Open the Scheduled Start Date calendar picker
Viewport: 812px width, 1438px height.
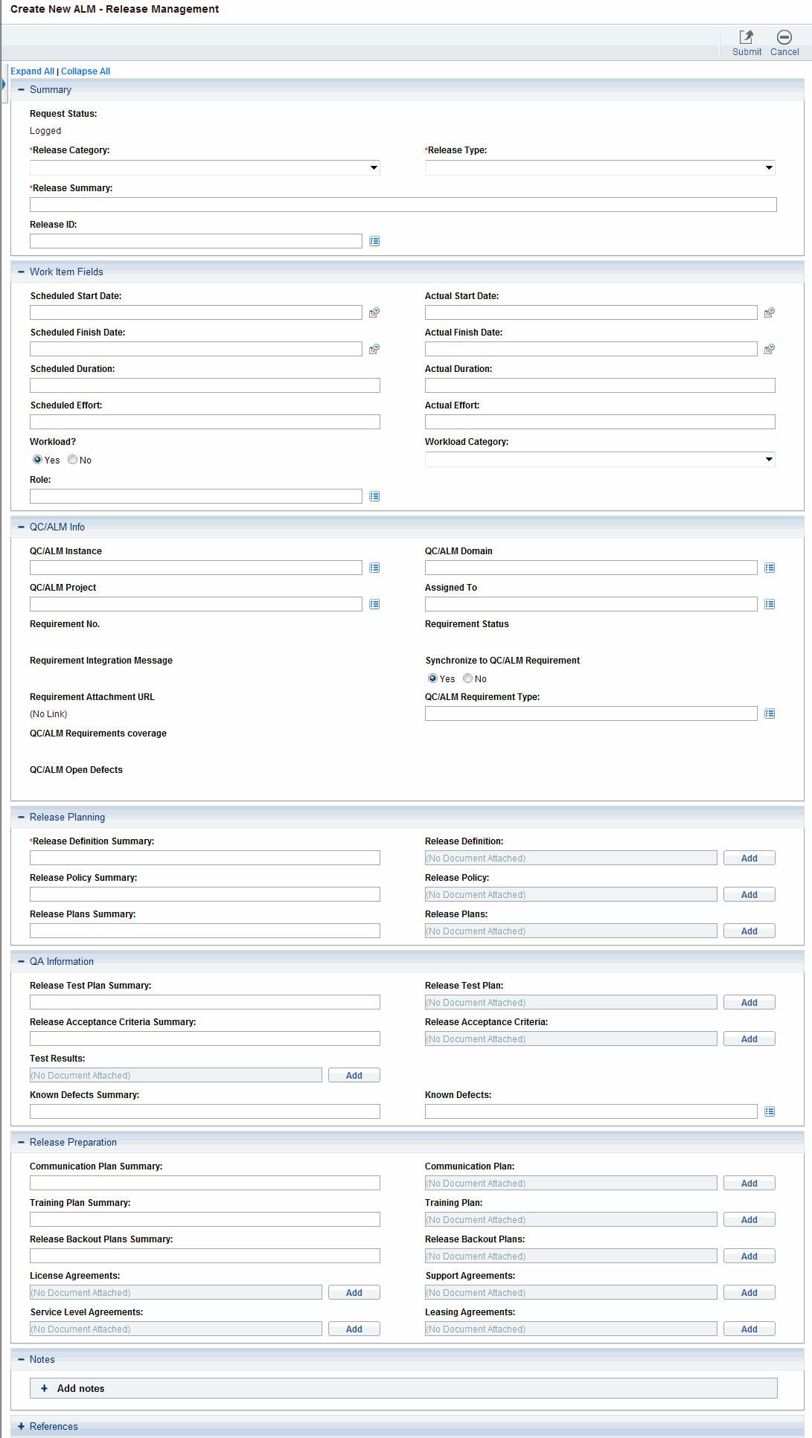374,312
